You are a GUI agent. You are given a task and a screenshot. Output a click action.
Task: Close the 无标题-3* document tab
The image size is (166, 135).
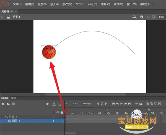[15, 12]
